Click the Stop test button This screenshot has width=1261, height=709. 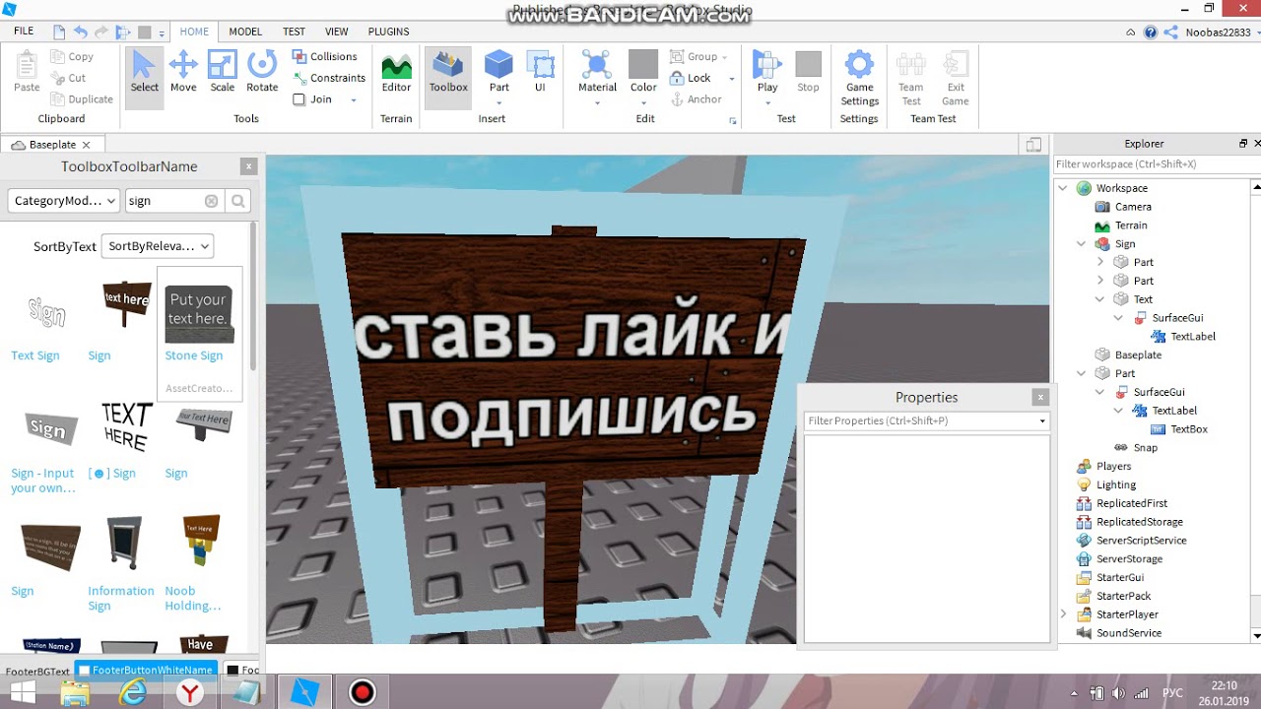point(808,73)
